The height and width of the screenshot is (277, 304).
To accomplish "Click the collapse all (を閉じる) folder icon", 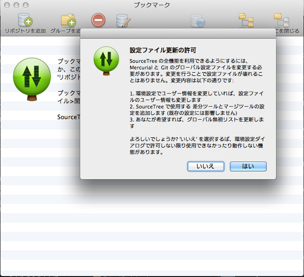I will coord(282,20).
